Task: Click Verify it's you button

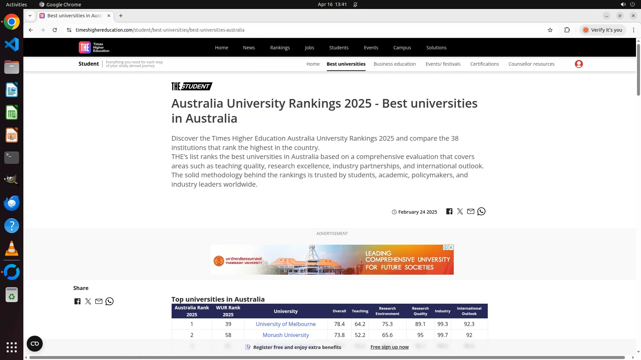Action: tap(603, 30)
